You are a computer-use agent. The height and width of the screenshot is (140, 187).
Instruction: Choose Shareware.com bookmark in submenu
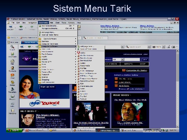(91, 86)
